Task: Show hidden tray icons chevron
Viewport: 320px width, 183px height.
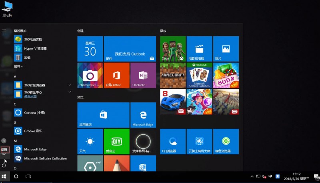Action: [252, 177]
